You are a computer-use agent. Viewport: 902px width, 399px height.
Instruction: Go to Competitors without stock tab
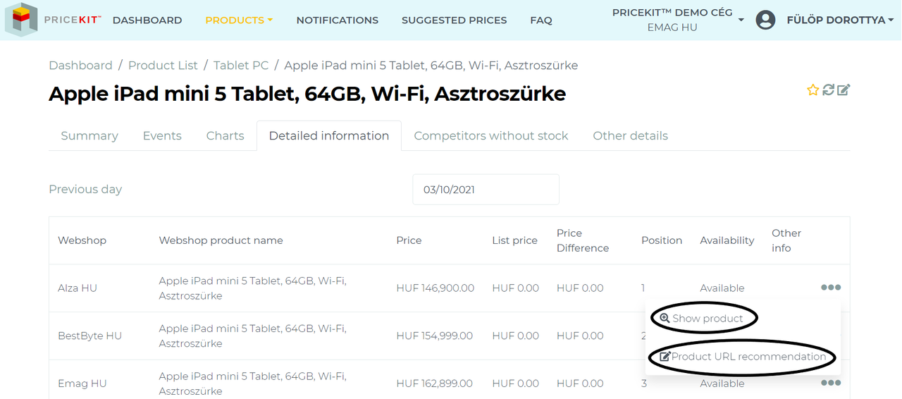(491, 136)
